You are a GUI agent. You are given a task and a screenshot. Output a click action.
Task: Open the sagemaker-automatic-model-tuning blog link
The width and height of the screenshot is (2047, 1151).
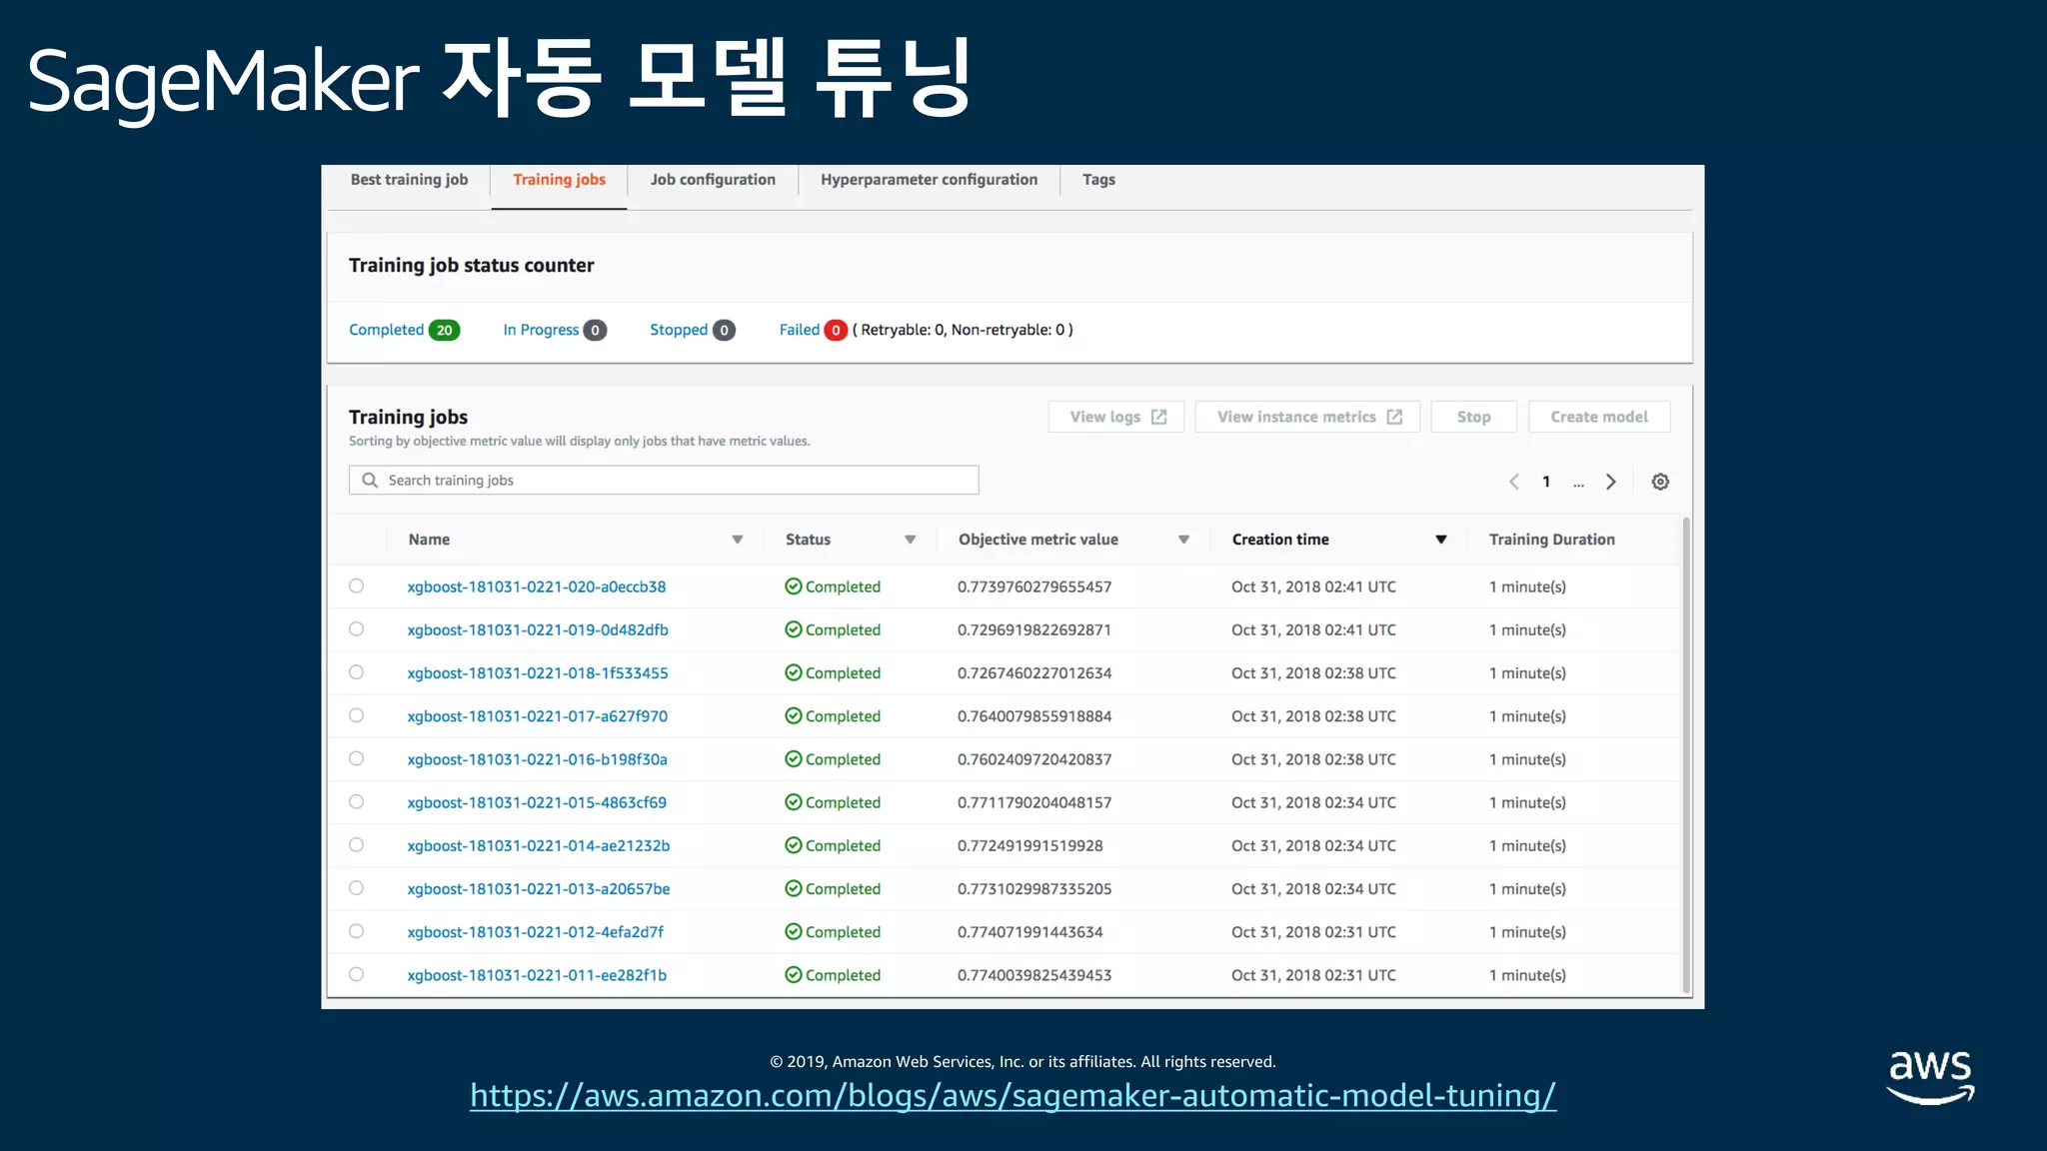[1013, 1096]
